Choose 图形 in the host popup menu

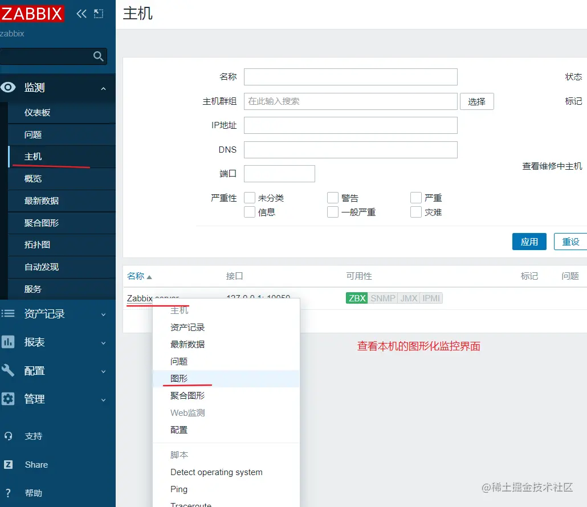(226, 378)
